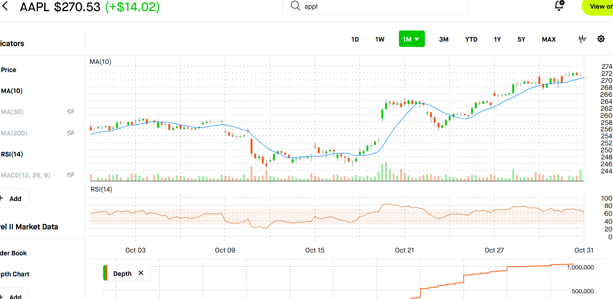Click the green View button
This screenshot has height=299, width=613.
[x=597, y=7]
